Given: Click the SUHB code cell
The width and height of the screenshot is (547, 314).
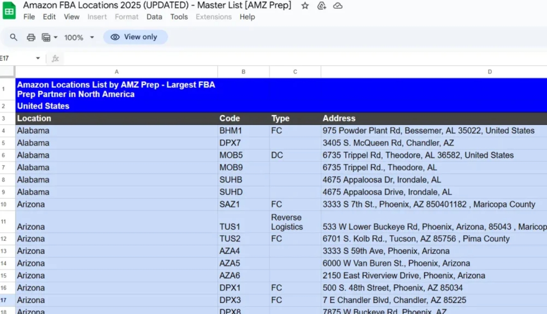Looking at the screenshot, I should pyautogui.click(x=243, y=180).
